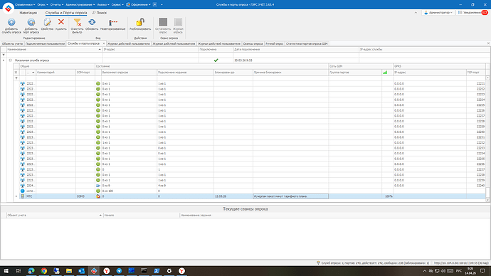Click Добавить службу опроса ribbon icon
The image size is (491, 276).
[x=11, y=22]
